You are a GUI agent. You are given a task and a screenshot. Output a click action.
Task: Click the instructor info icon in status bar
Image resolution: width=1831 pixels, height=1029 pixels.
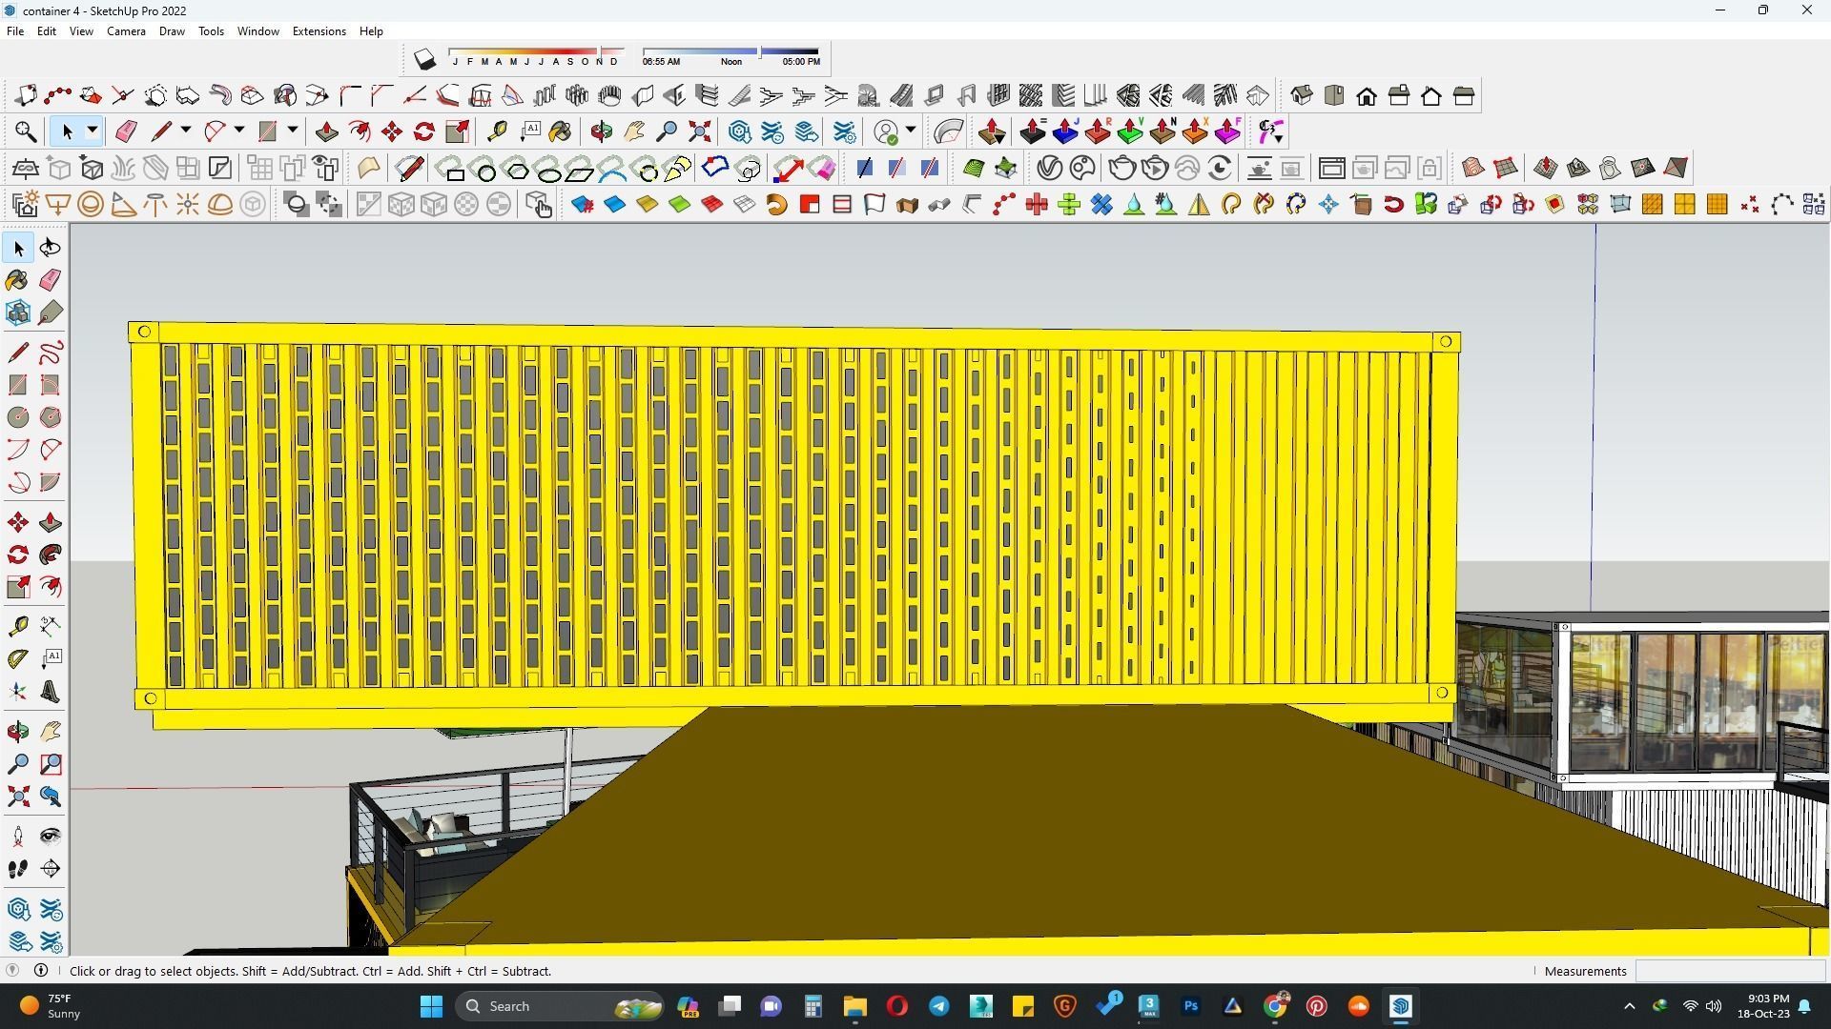pos(41,970)
